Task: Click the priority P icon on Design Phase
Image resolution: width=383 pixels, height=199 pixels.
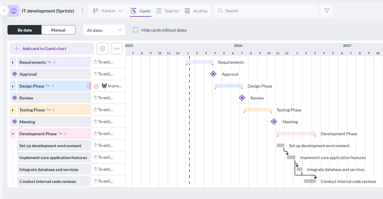Action: [x=96, y=86]
